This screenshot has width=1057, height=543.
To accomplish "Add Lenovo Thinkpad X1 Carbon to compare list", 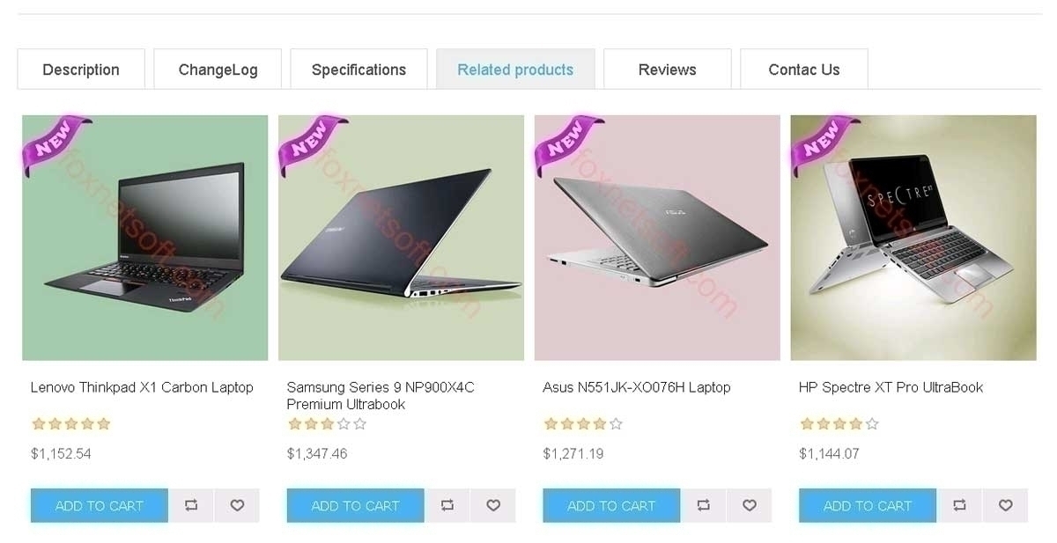I will pyautogui.click(x=191, y=505).
